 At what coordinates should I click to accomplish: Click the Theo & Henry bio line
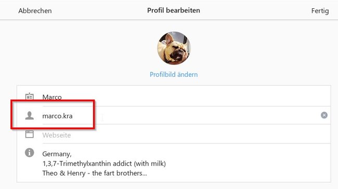point(95,173)
